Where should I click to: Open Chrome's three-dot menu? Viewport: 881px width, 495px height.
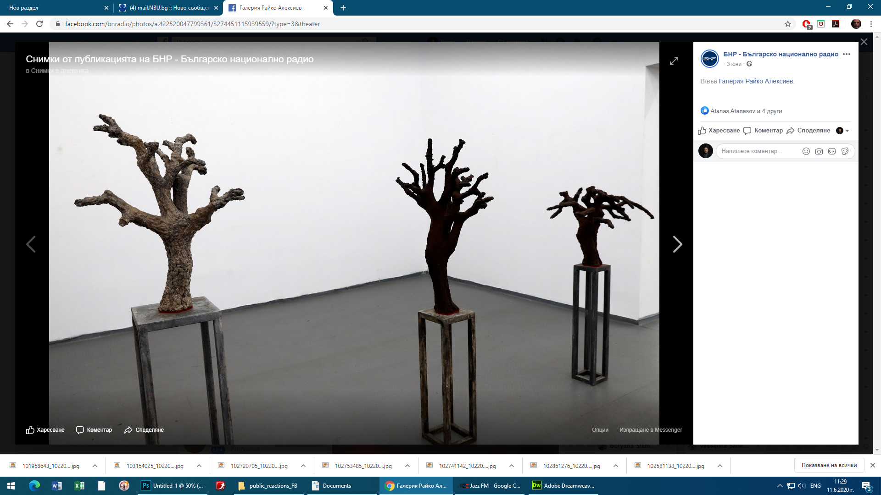click(871, 24)
